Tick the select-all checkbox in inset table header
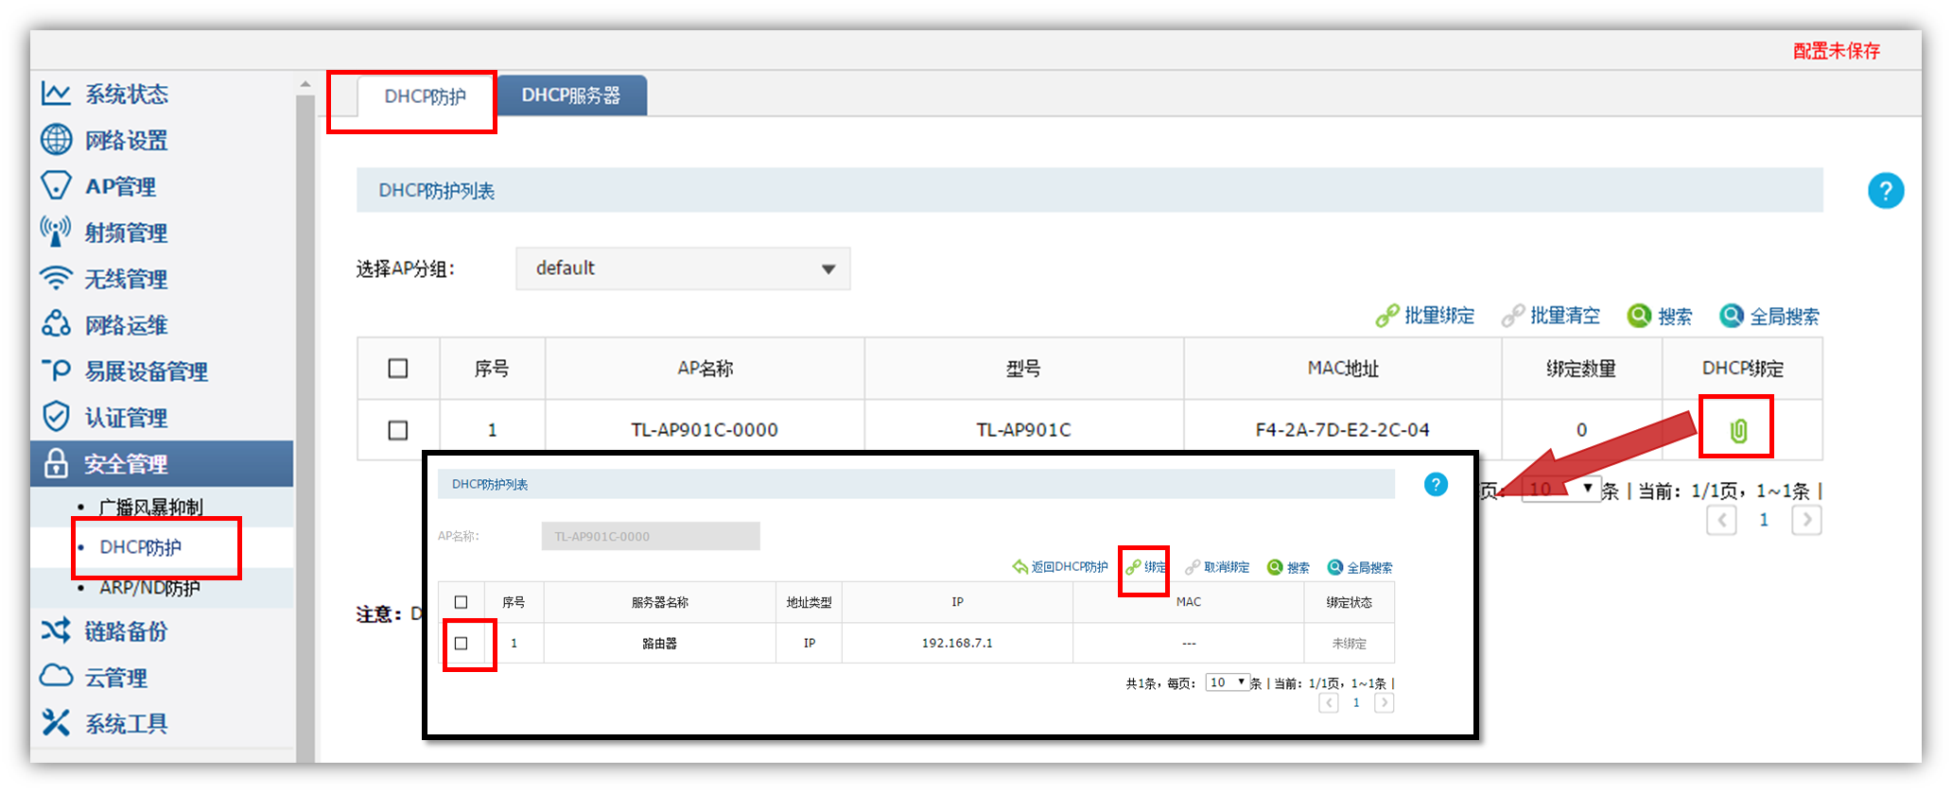 462,602
